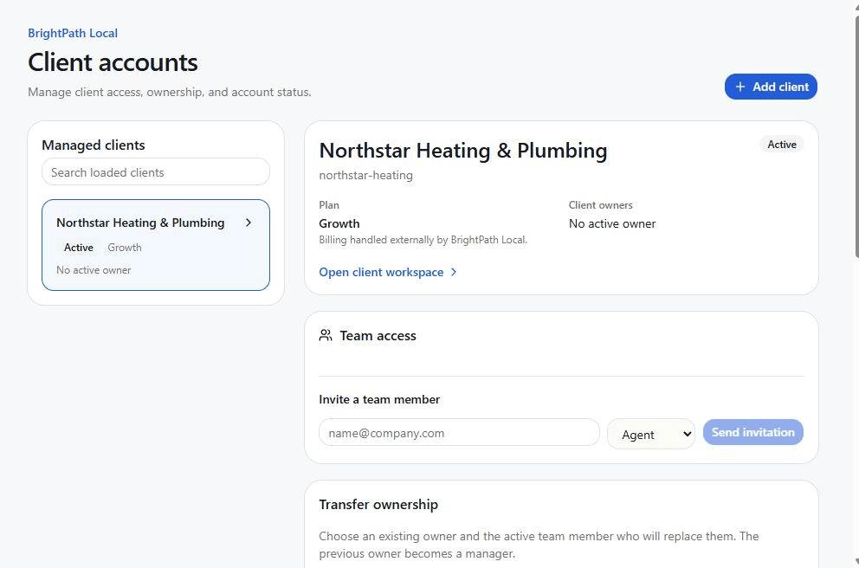Select the Northstar Heating & Plumbing client card
This screenshot has width=859, height=568.
point(156,245)
